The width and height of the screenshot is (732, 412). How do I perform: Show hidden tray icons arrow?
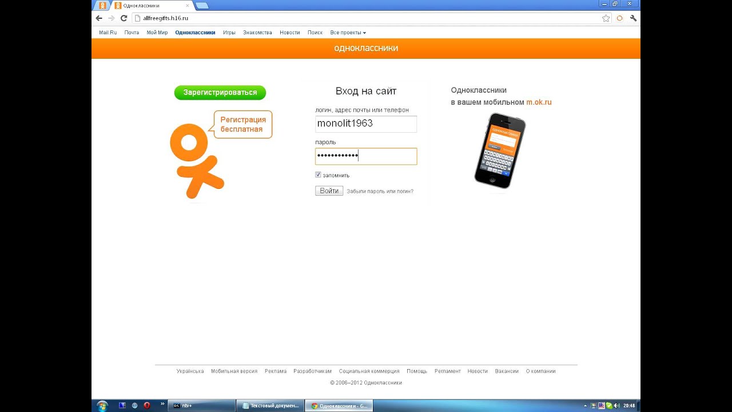tap(586, 406)
